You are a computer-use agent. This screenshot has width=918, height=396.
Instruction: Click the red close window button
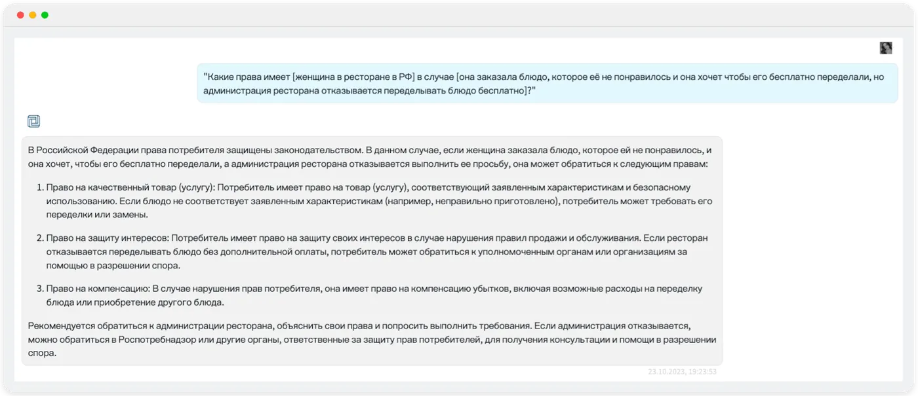(x=20, y=15)
